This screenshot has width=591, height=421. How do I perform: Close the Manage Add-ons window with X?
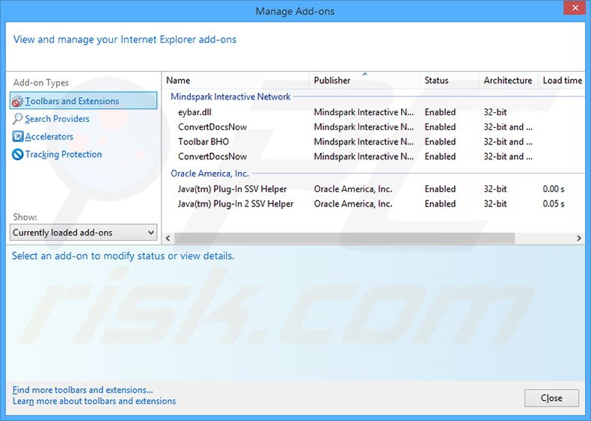point(575,8)
